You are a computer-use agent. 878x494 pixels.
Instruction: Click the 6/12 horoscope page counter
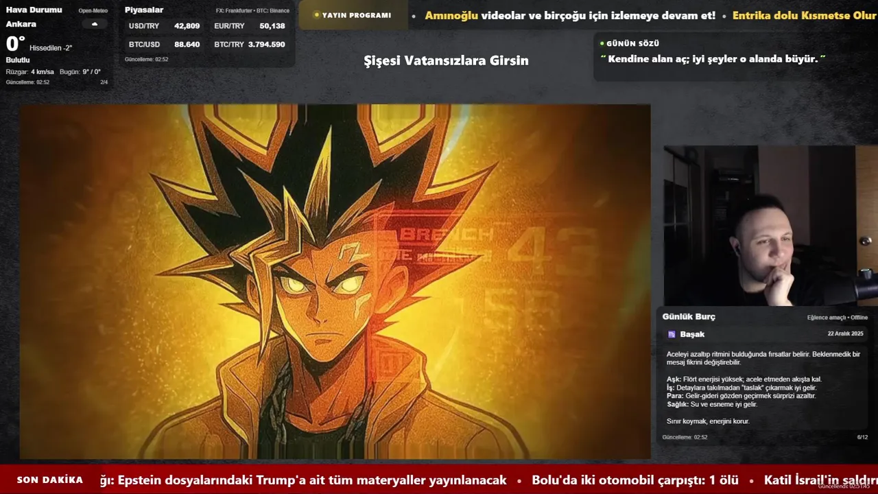[x=862, y=437]
